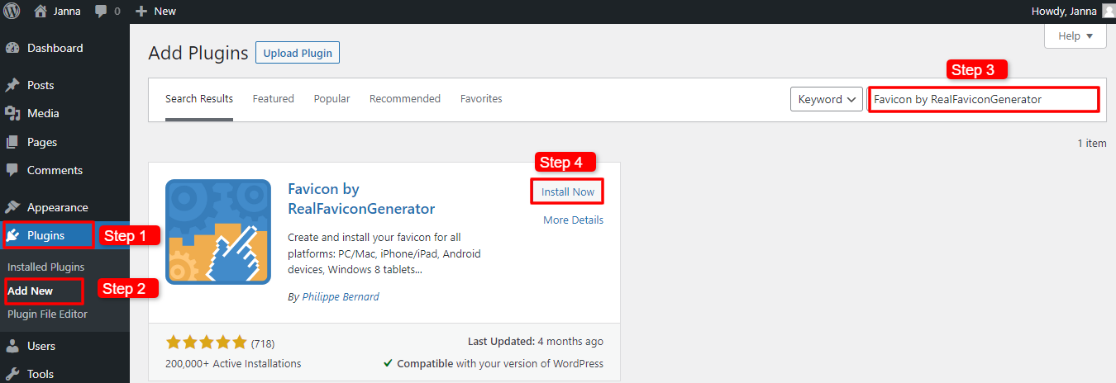The width and height of the screenshot is (1116, 383).
Task: Click 'Last Updated: 4 months ago' text
Action: [536, 342]
